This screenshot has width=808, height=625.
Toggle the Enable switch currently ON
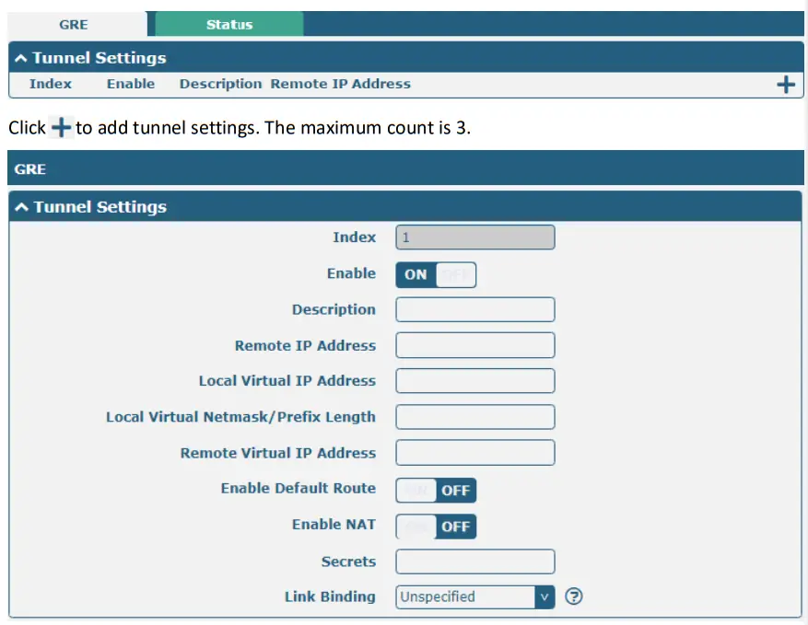[436, 274]
